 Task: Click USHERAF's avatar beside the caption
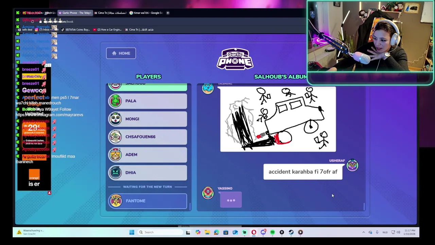(352, 165)
